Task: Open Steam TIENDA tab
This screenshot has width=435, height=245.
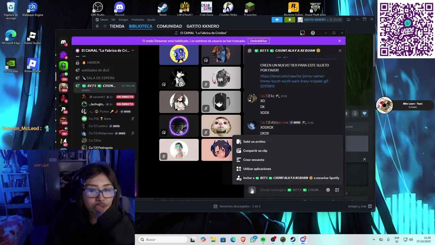Action: [117, 26]
